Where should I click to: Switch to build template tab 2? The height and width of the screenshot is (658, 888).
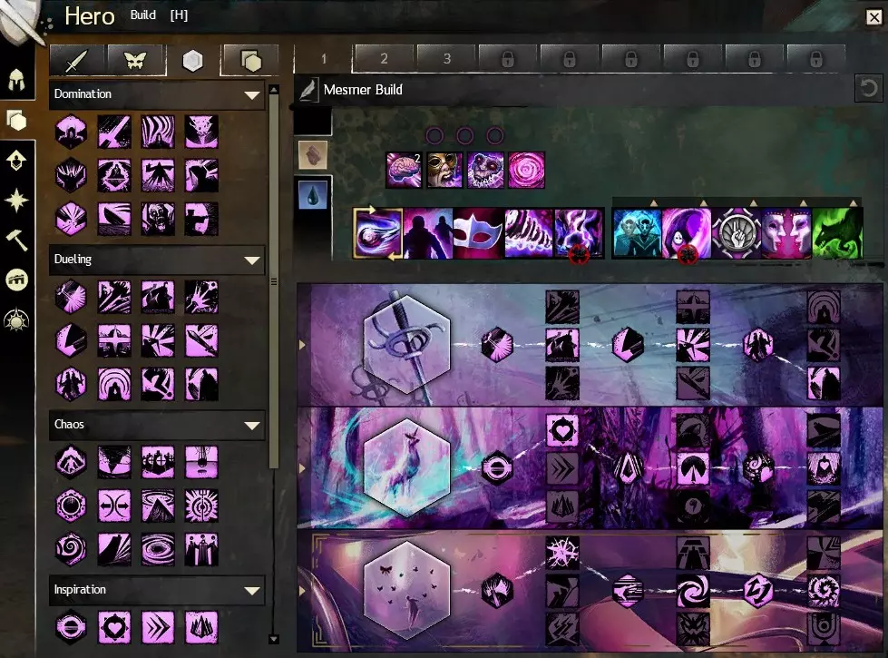pos(384,59)
